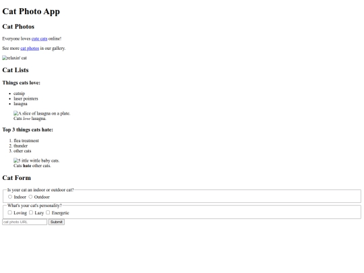The width and height of the screenshot is (364, 273).
Task: Click the Loving label text
Action: (20, 212)
